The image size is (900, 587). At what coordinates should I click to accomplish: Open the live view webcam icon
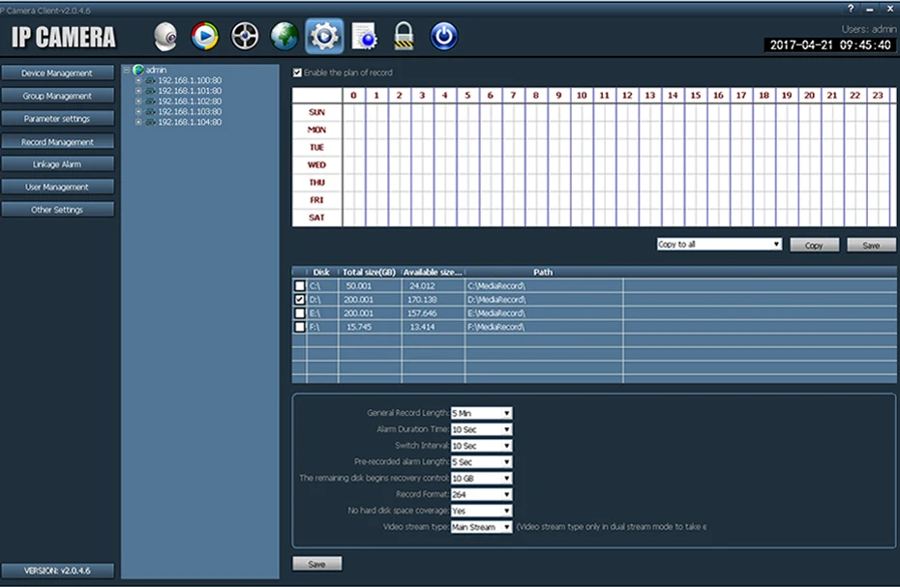click(x=165, y=37)
